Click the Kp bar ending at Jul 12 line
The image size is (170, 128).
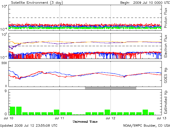tap(107, 112)
